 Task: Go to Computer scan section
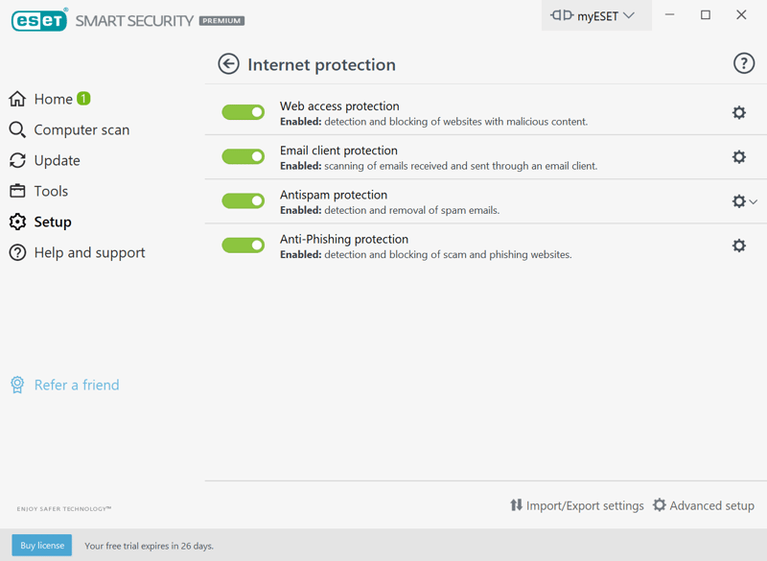[x=81, y=129]
